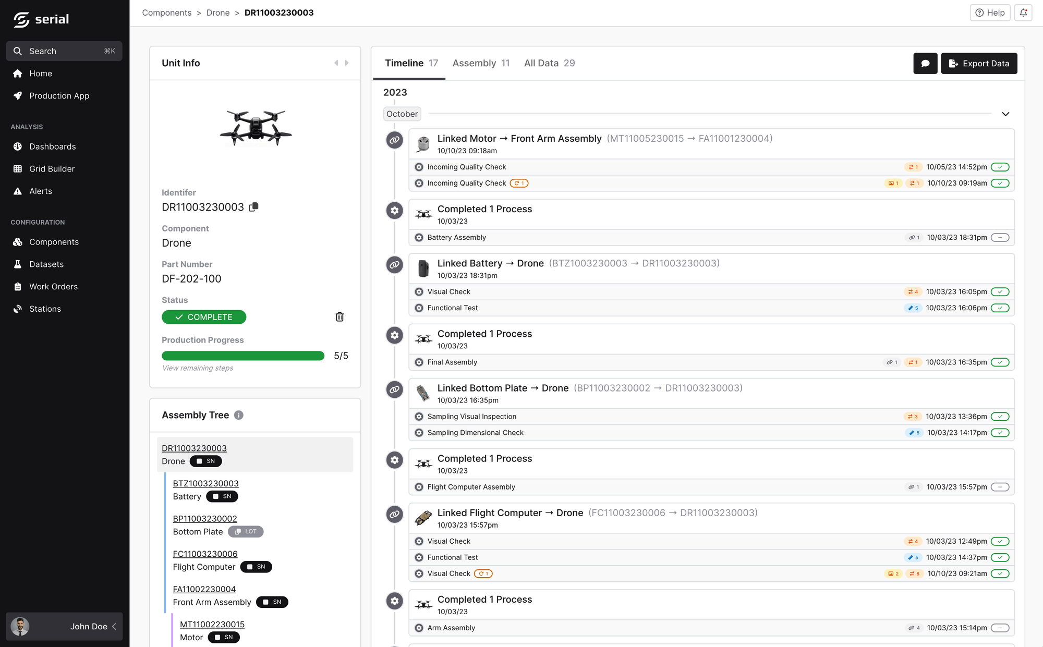Toggle Arm Assembly status pill
The width and height of the screenshot is (1043, 647).
pyautogui.click(x=1000, y=628)
